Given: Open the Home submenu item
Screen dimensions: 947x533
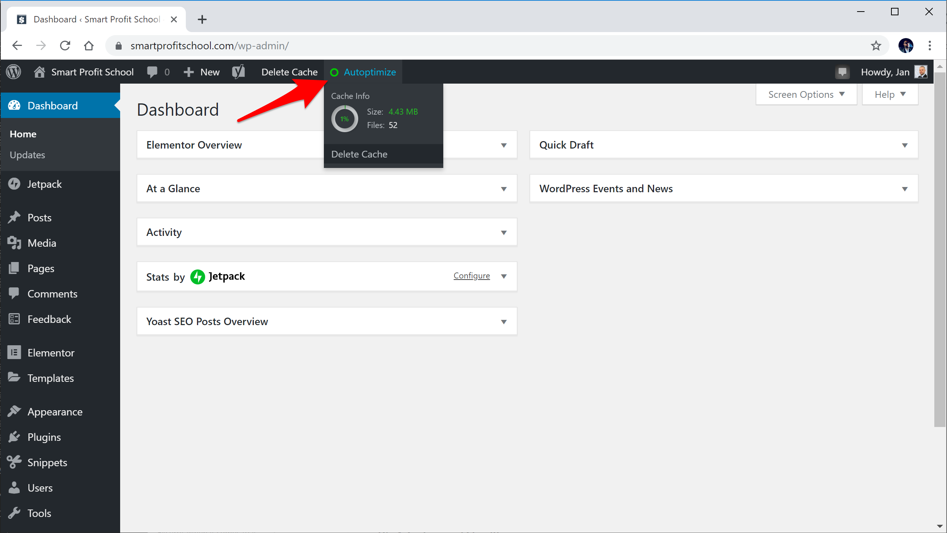Looking at the screenshot, I should [23, 134].
